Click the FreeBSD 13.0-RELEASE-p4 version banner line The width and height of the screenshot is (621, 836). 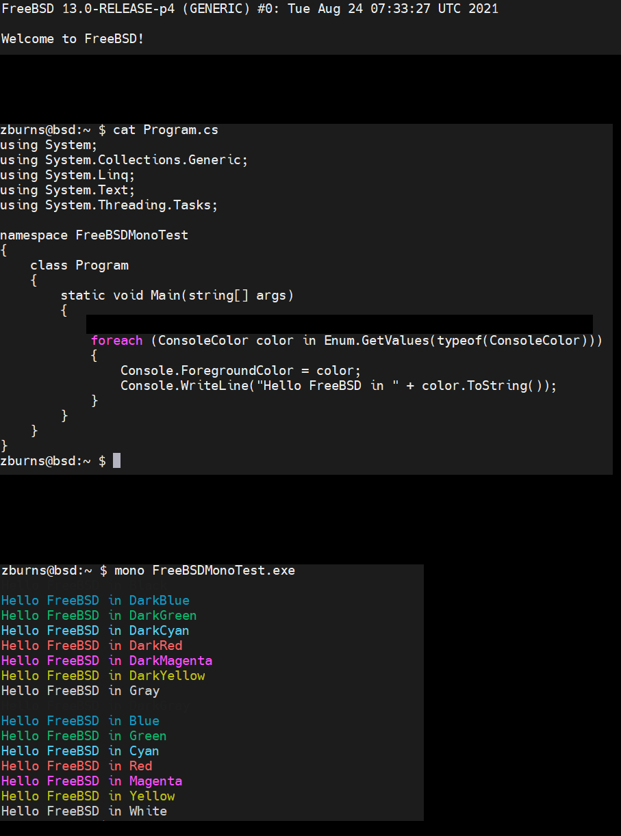(x=250, y=9)
